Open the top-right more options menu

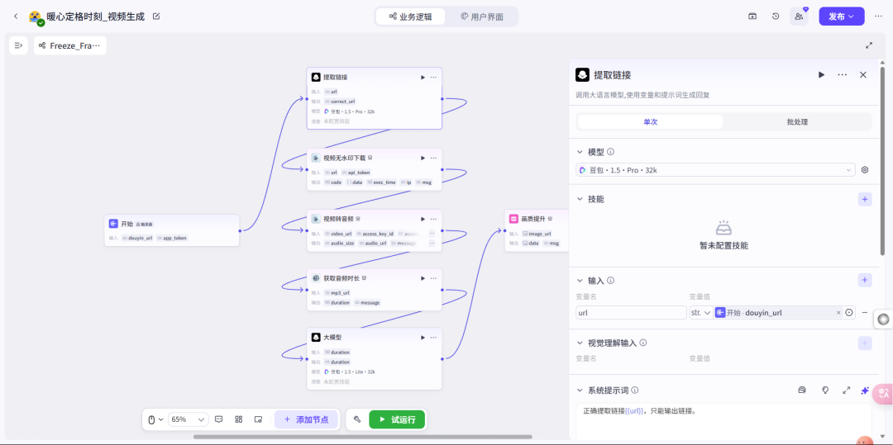[878, 17]
